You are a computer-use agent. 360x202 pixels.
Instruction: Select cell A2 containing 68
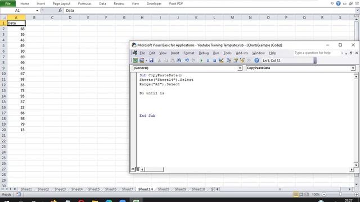16,29
